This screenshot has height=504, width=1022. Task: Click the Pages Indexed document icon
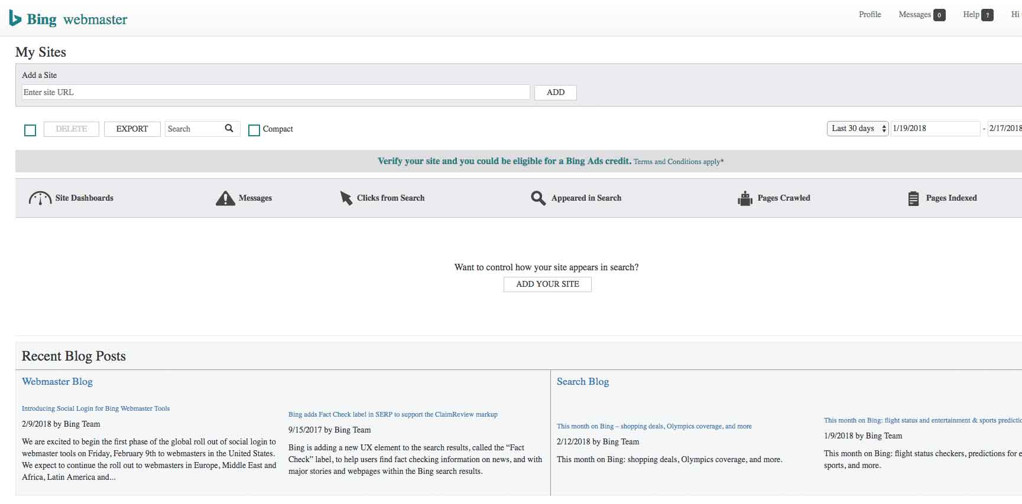pos(913,198)
